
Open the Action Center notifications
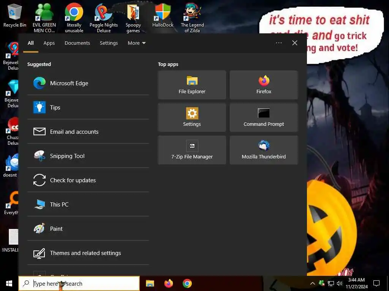pos(376,283)
